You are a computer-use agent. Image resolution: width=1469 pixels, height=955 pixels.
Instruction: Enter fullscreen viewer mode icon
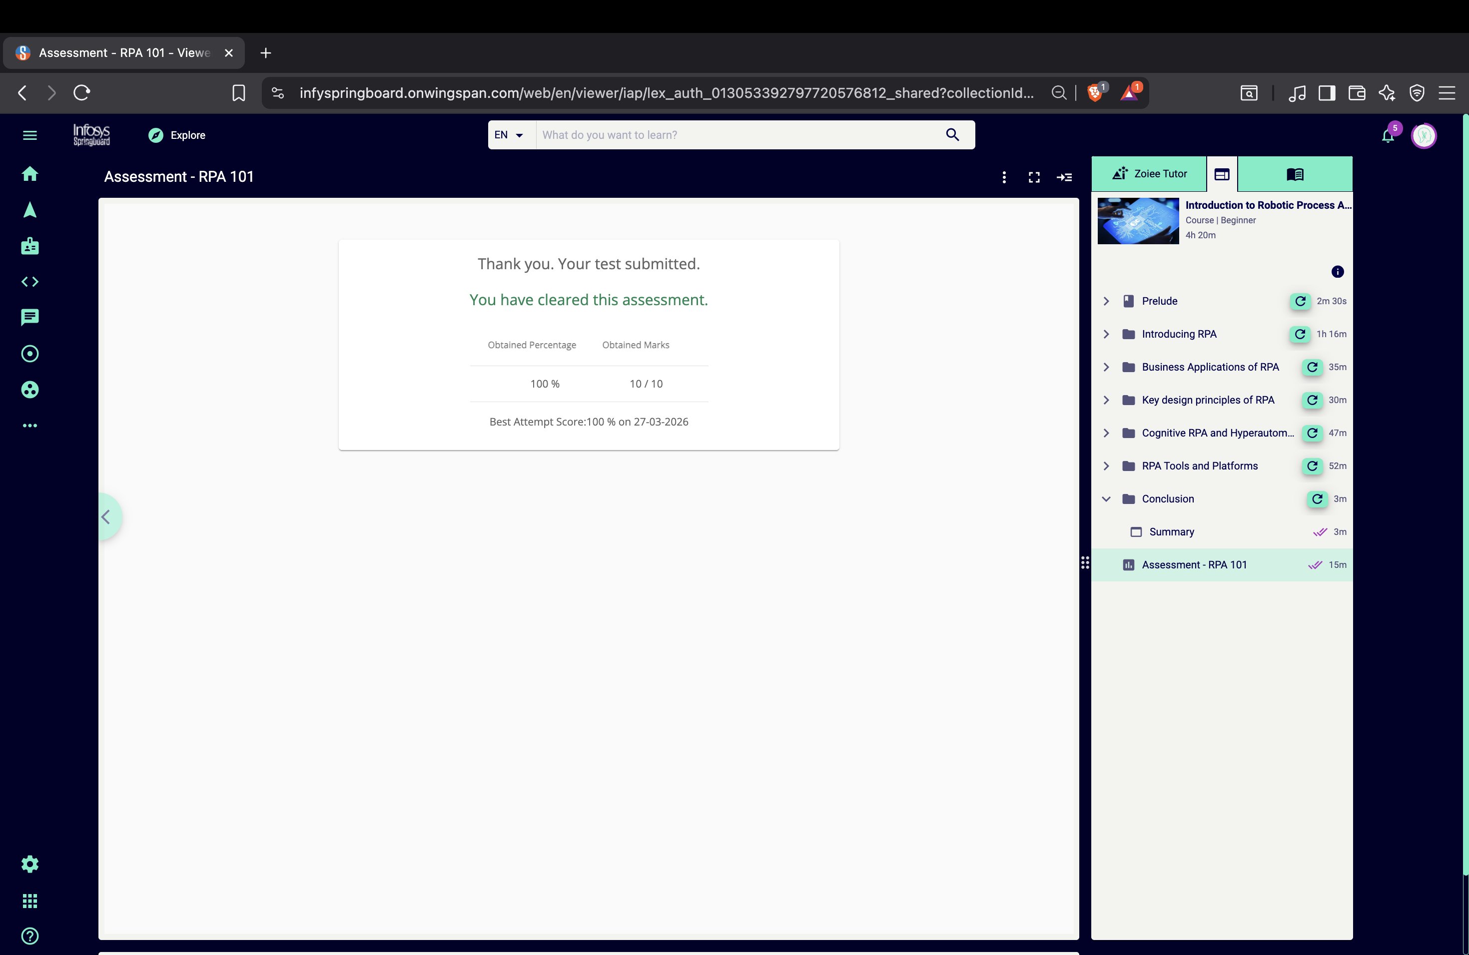1034,178
